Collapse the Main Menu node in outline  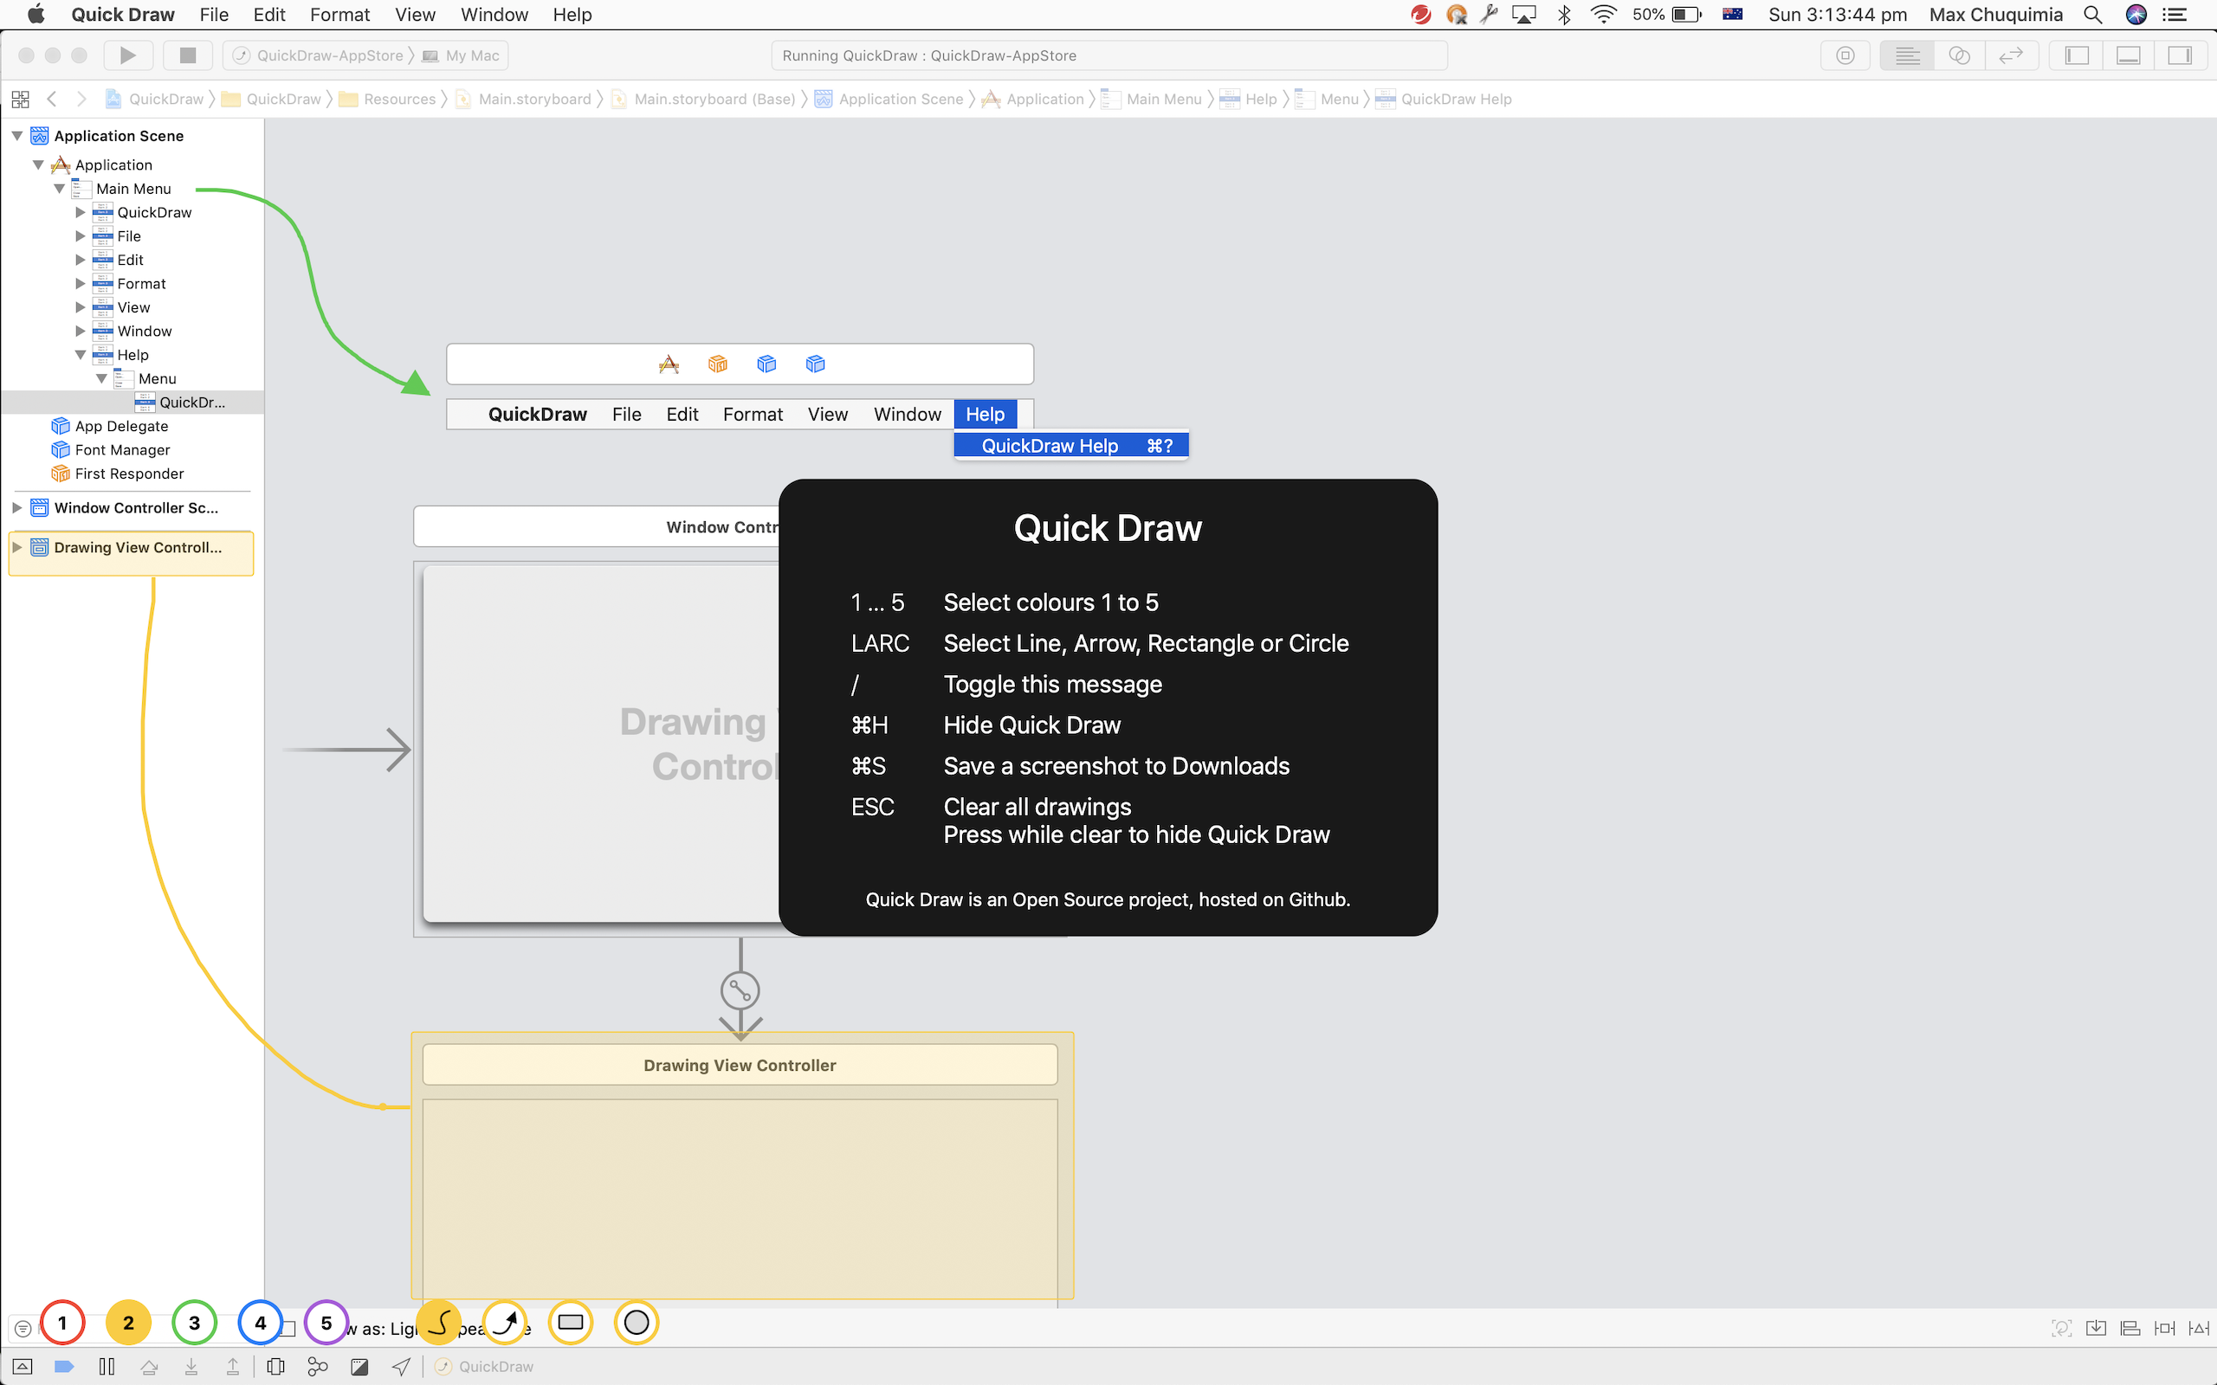(x=59, y=189)
